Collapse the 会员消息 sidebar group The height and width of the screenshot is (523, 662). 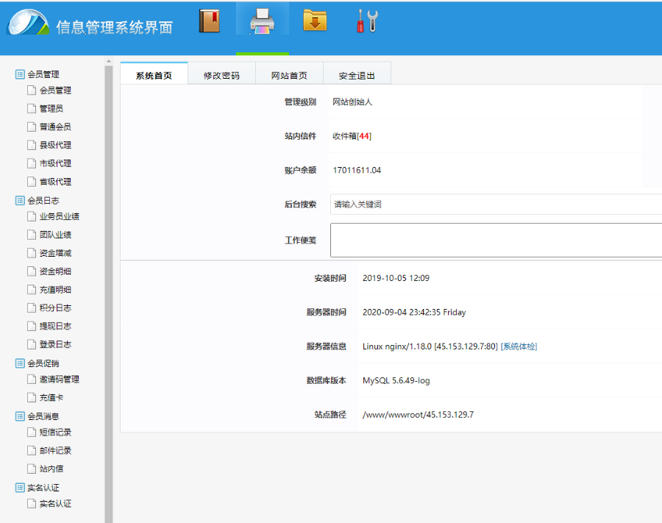43,416
